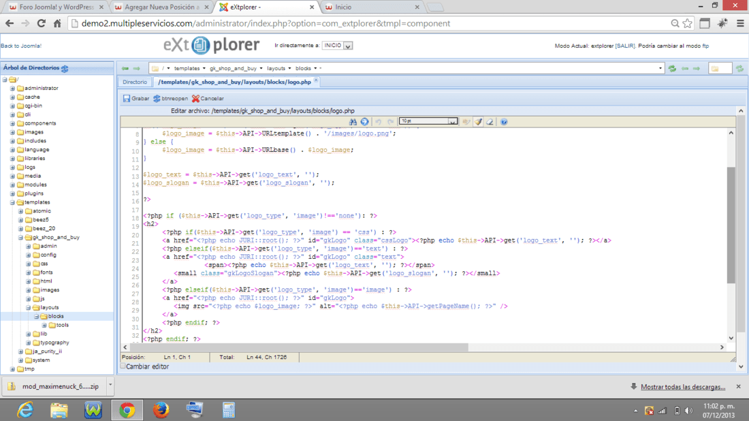The height and width of the screenshot is (421, 749).
Task: Open the editor help question mark icon
Action: point(504,122)
